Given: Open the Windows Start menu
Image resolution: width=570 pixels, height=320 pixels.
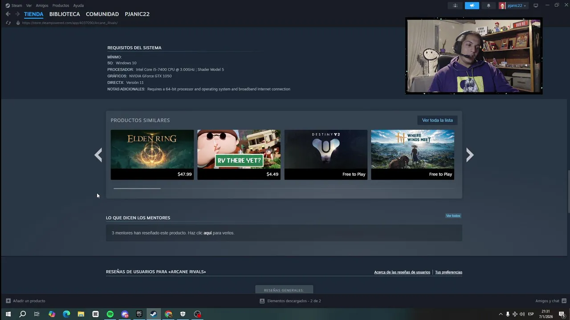Looking at the screenshot, I should 8,314.
